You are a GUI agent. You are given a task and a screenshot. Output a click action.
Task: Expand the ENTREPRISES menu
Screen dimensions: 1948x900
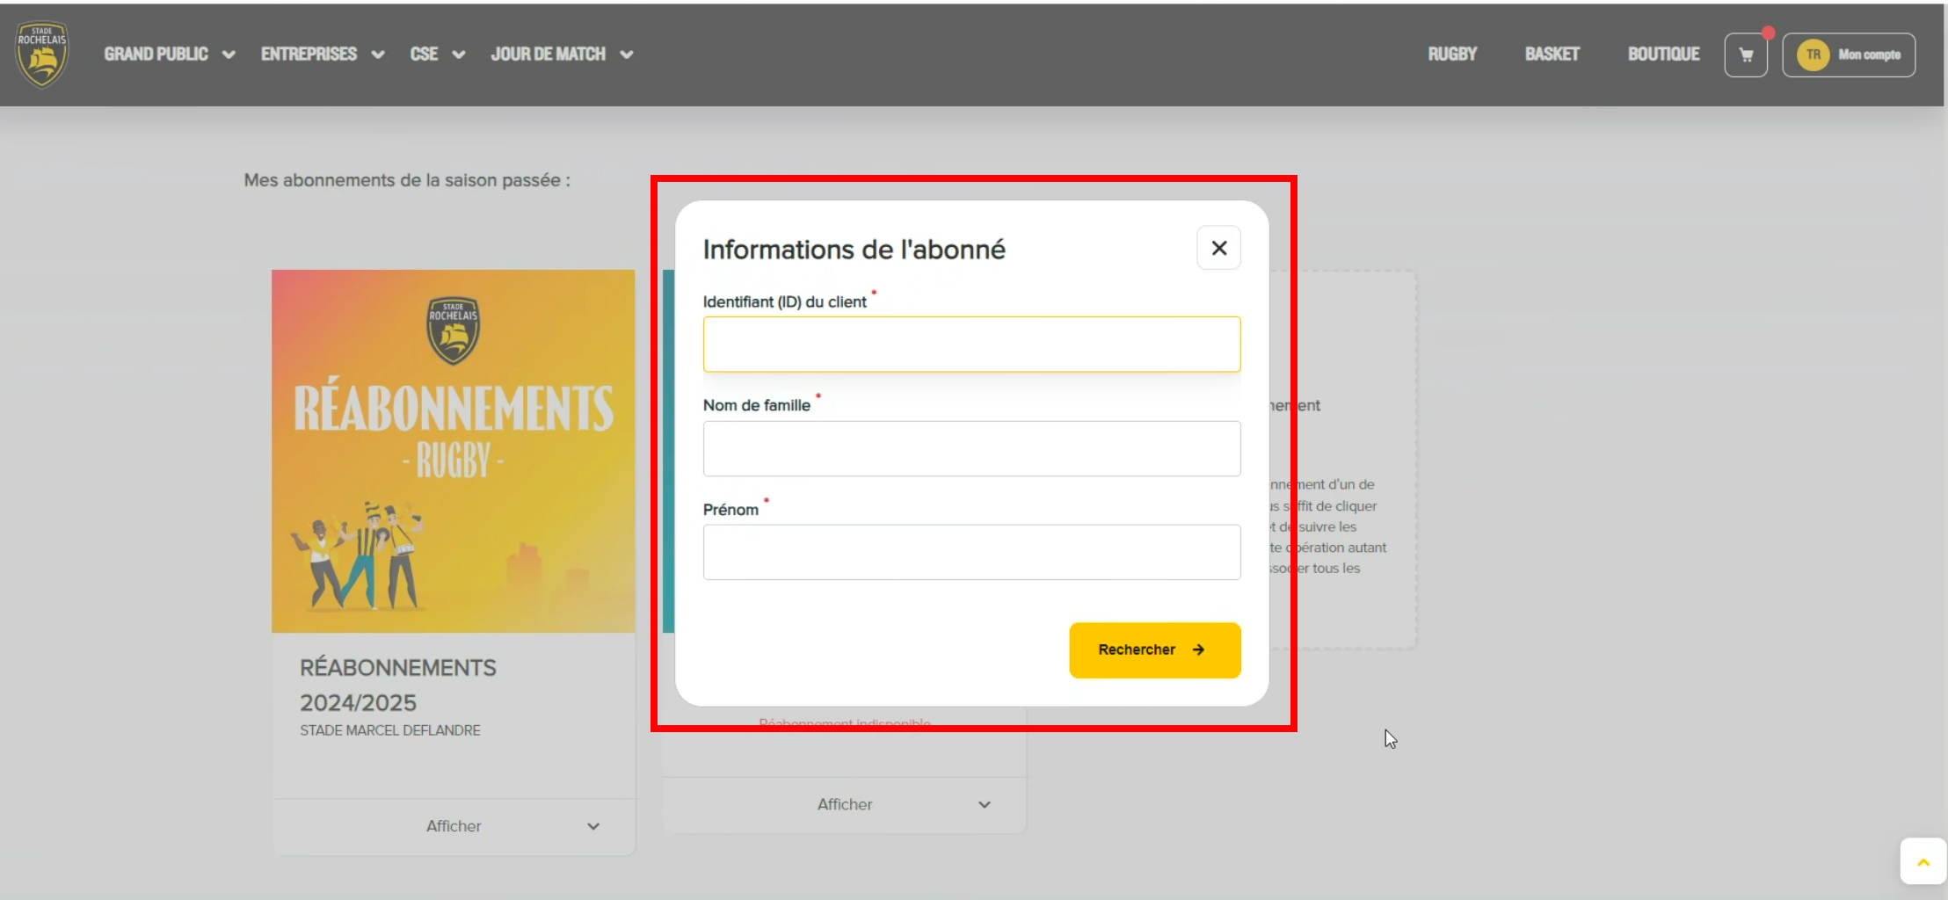[323, 54]
